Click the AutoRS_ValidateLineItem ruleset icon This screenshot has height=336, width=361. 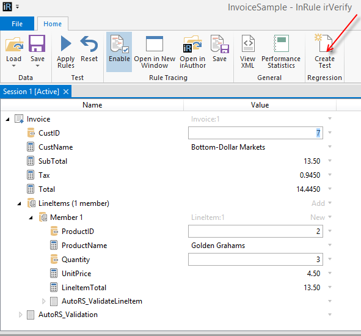pyautogui.click(x=54, y=301)
